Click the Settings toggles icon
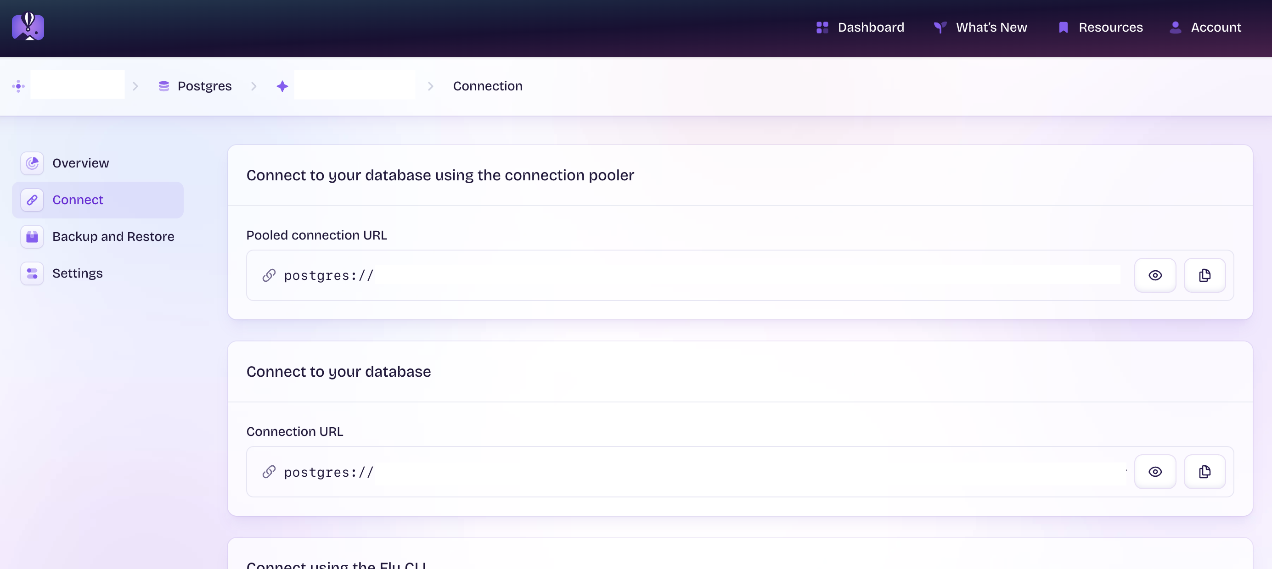 pyautogui.click(x=32, y=273)
